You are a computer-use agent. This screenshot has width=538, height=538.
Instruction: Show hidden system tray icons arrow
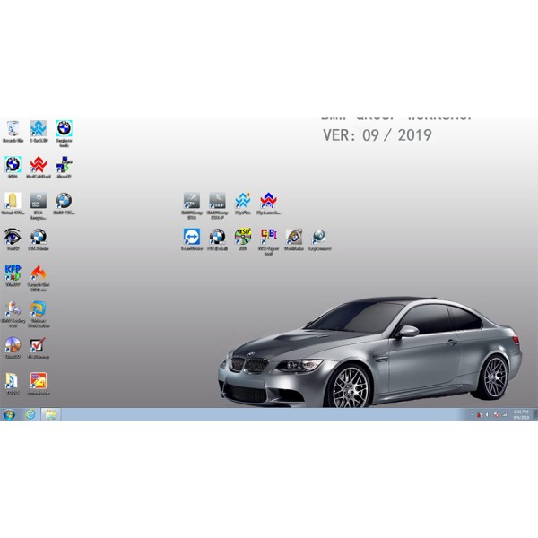(472, 415)
